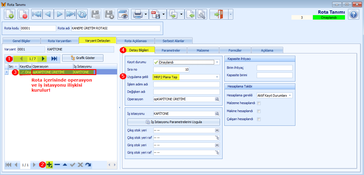The height and width of the screenshot is (175, 364).
Task: Open the Rota Açıklaması tab
Action: (135, 41)
